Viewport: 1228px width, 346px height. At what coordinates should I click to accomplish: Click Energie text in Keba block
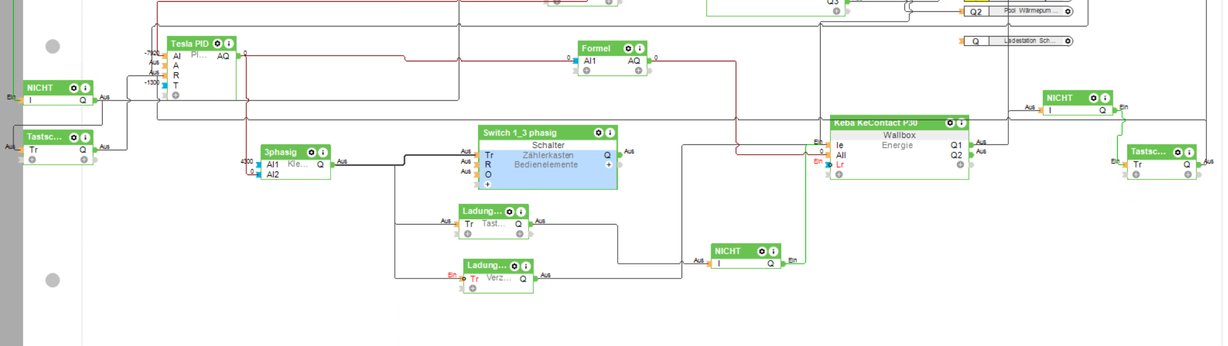897,145
